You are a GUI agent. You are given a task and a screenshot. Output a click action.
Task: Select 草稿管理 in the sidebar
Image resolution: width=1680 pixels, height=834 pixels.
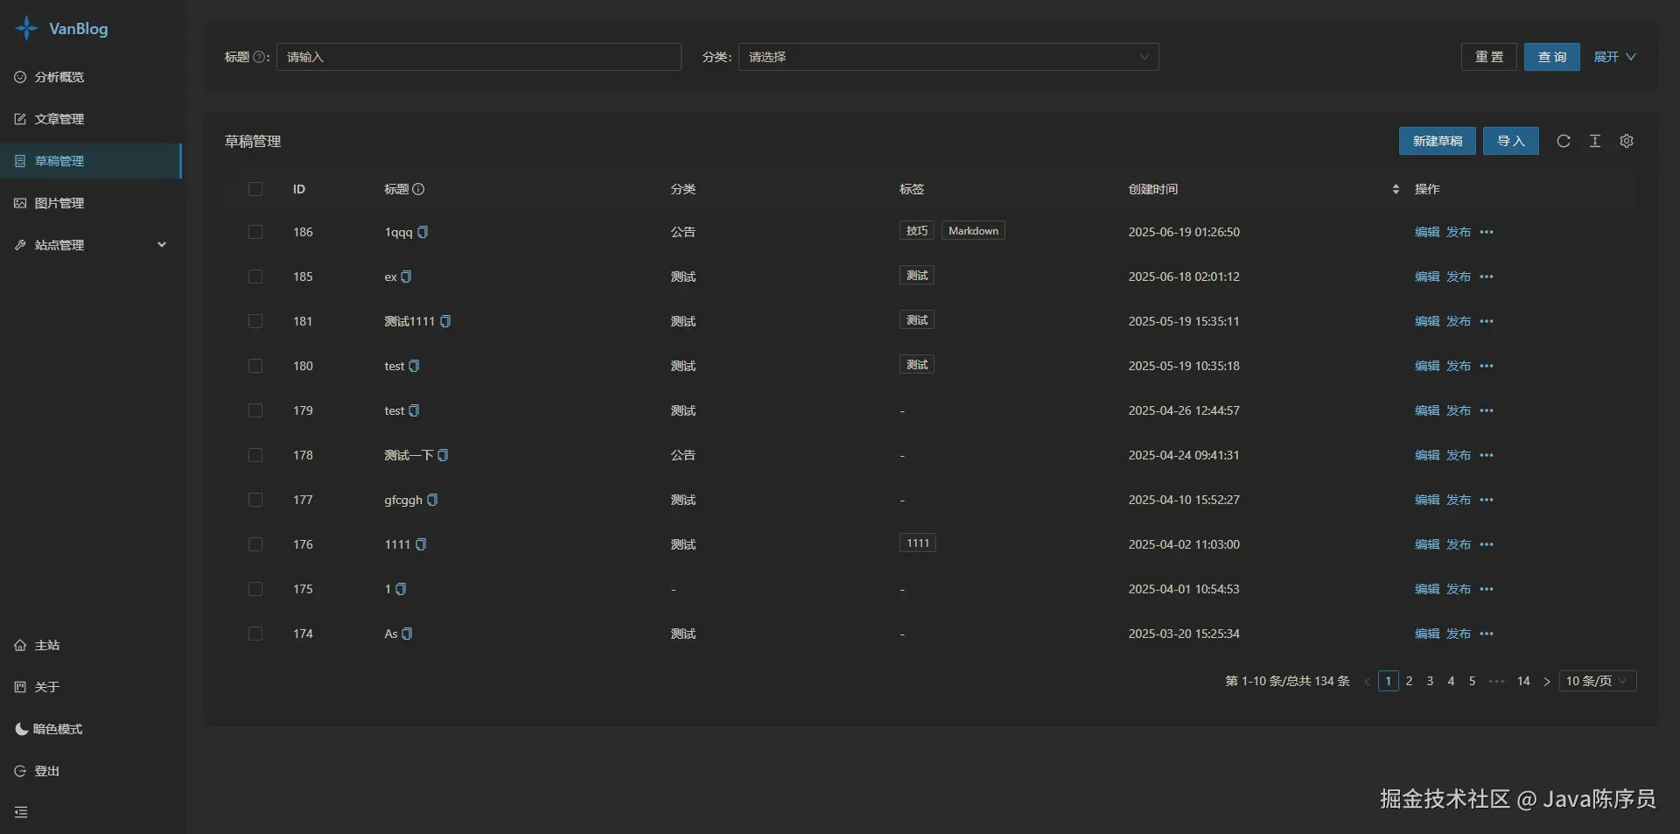coord(91,161)
